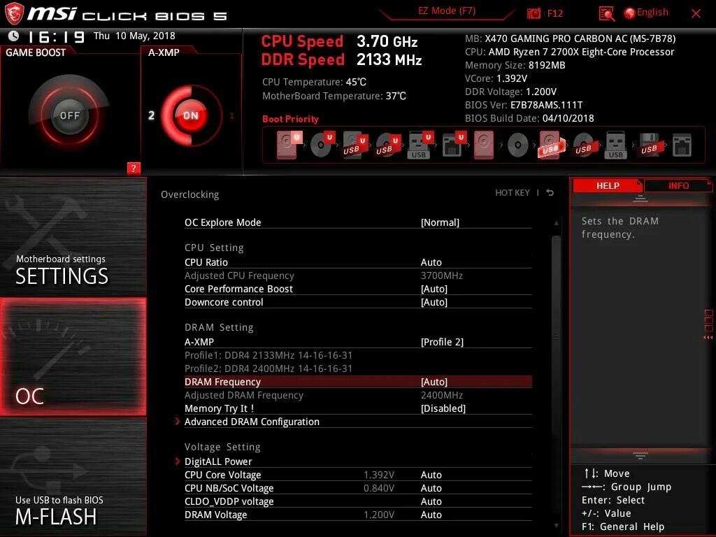Screen dimensions: 716x537
Task: Click the hot key back arrow icon
Action: pos(550,193)
